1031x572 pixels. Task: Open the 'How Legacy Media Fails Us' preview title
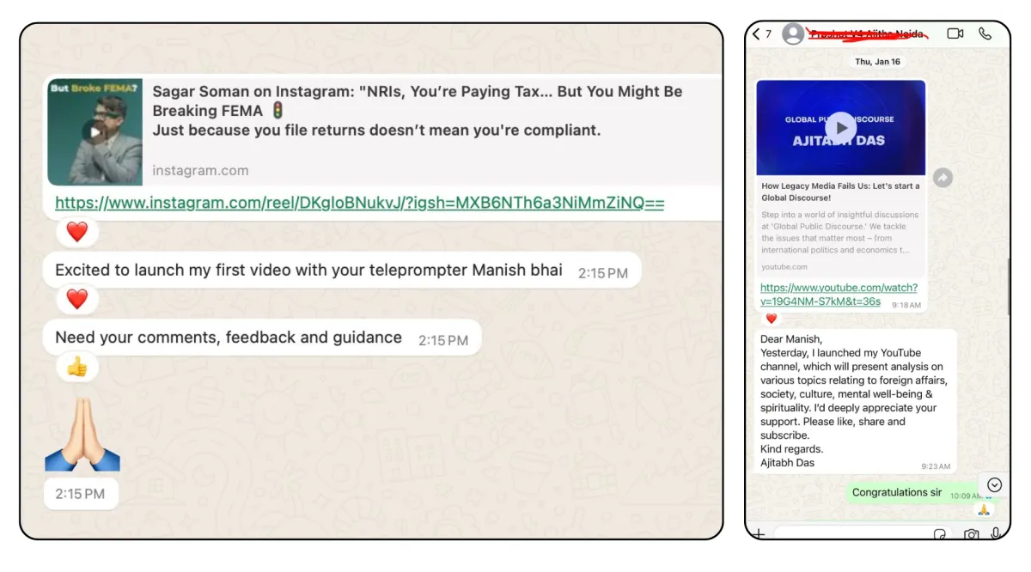(x=840, y=192)
